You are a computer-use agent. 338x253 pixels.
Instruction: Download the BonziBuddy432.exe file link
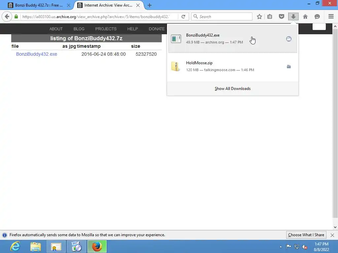37,54
